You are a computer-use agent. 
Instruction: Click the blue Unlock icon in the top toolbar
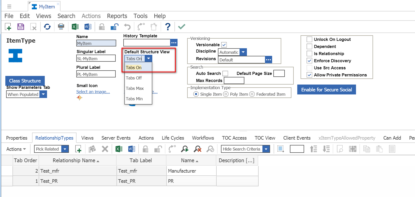114,27
